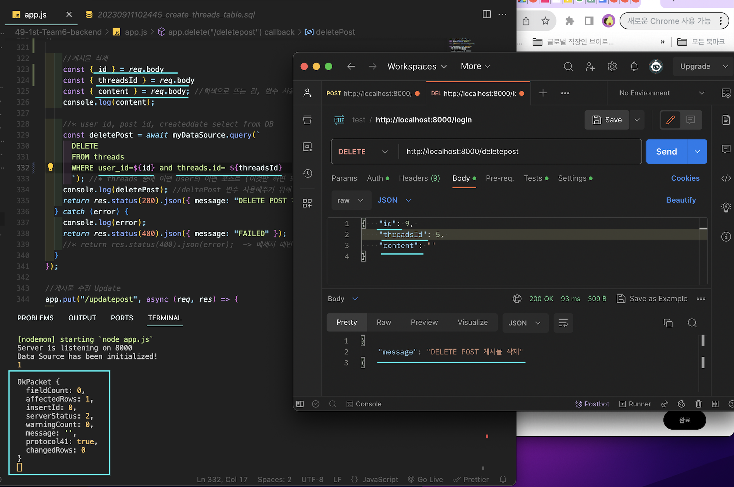Screen dimensions: 734x487
Task: Toggle split editor layout in VS Code
Action: point(487,14)
